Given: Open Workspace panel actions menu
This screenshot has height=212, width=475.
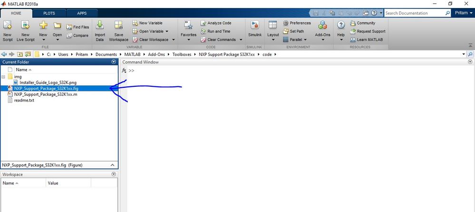Looking at the screenshot, I should click(114, 174).
